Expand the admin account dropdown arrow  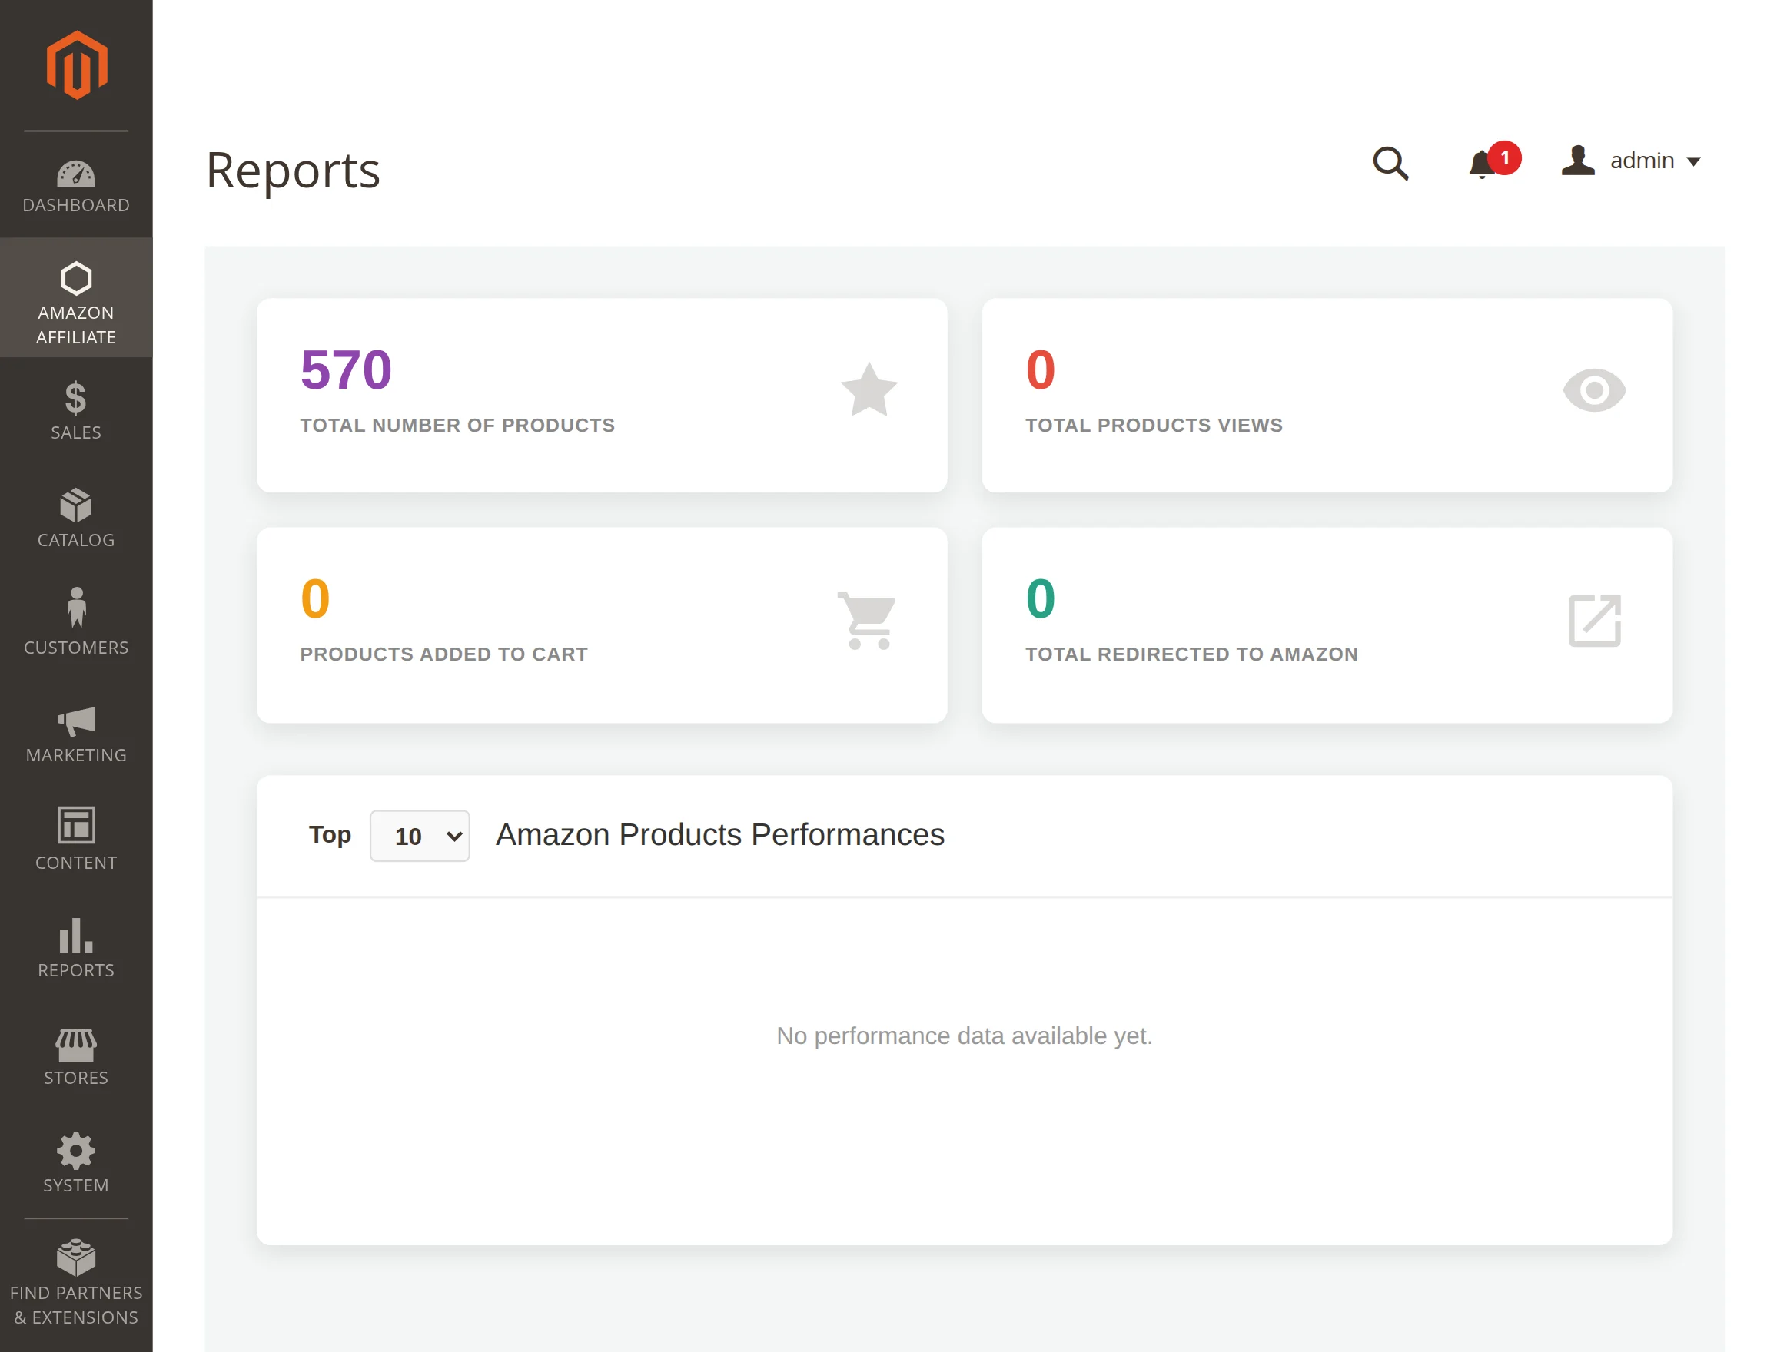1693,162
